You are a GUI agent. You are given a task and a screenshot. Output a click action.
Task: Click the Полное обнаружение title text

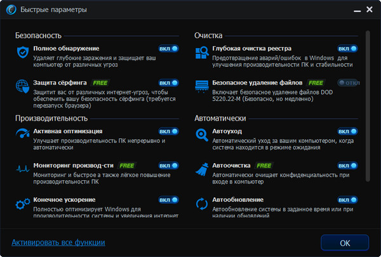pyautogui.click(x=66, y=49)
